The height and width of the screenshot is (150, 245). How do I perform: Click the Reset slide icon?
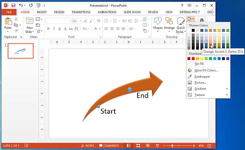pos(38,25)
